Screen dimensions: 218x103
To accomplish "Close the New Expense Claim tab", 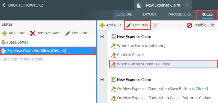I will [x=187, y=5].
